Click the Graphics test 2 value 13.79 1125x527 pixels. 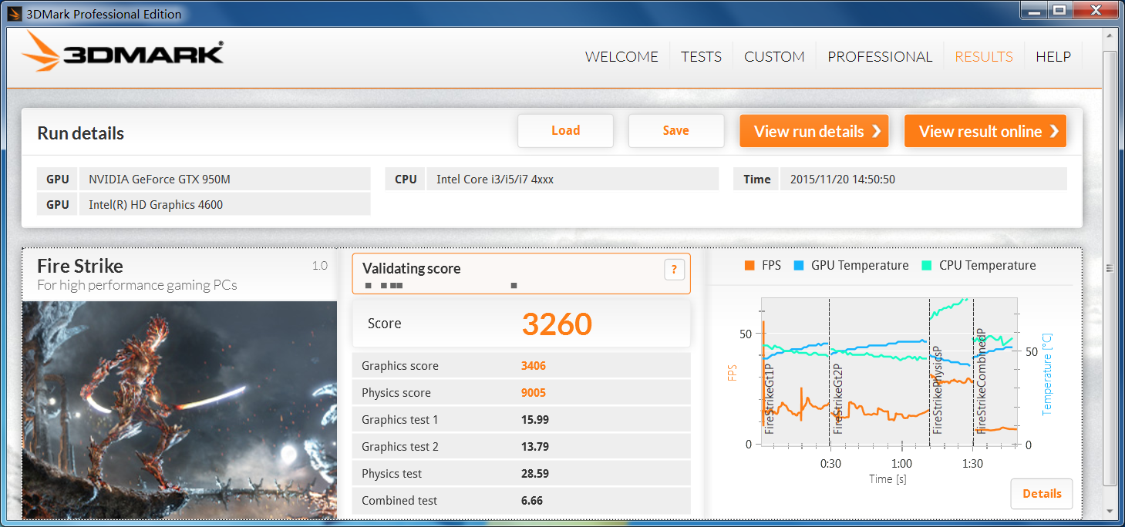coord(535,447)
